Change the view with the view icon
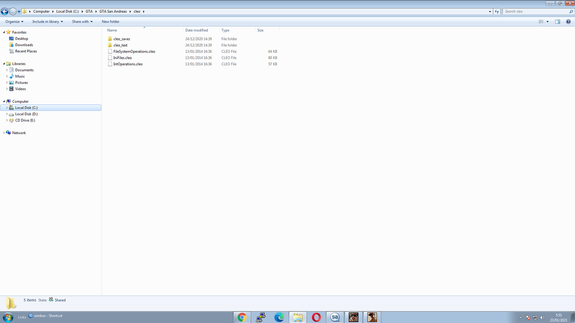 541,22
